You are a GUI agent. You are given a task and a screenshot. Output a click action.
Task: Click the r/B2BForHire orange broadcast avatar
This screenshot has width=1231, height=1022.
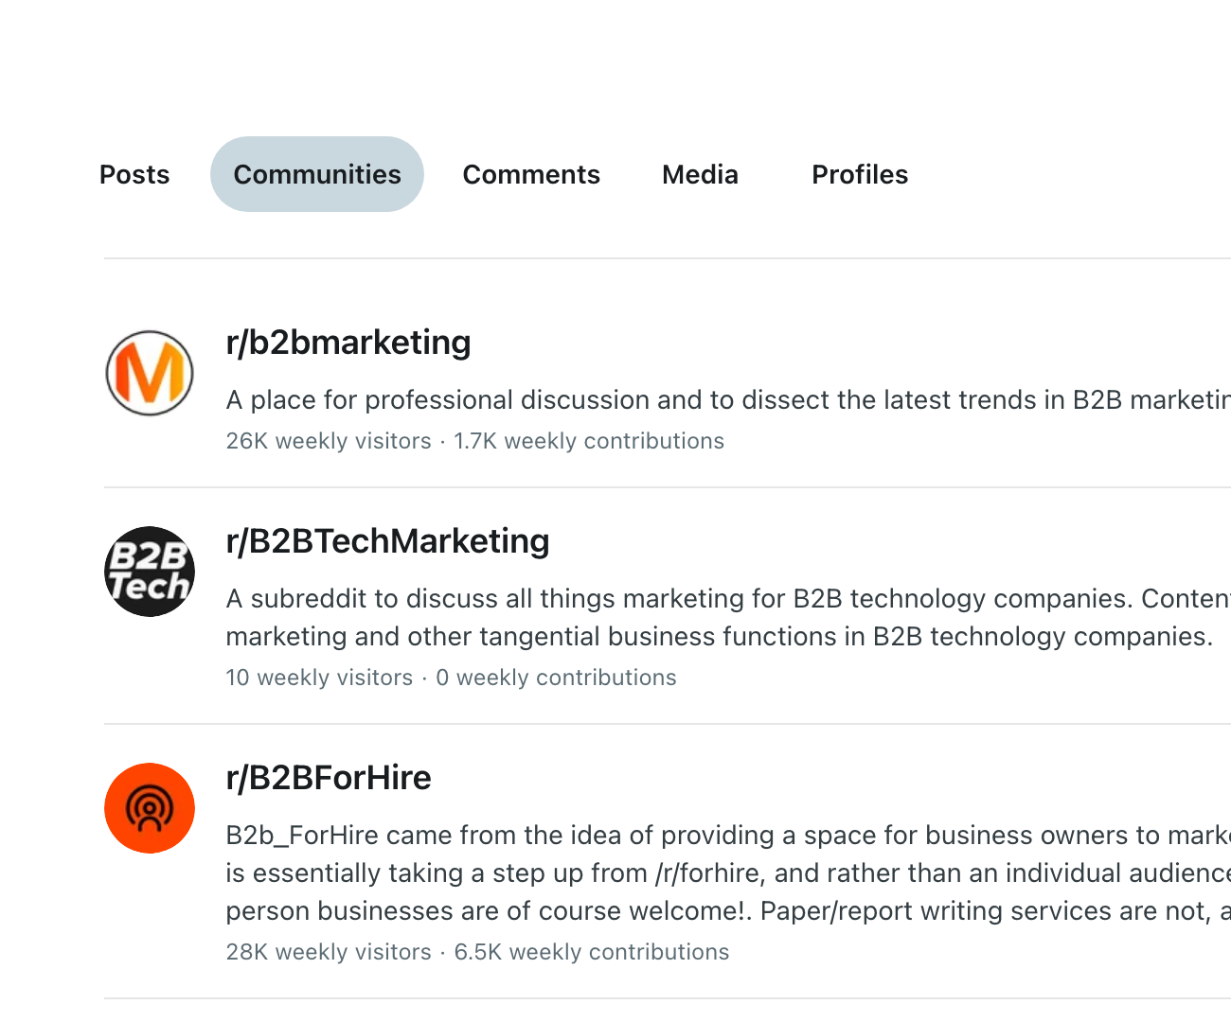click(150, 808)
